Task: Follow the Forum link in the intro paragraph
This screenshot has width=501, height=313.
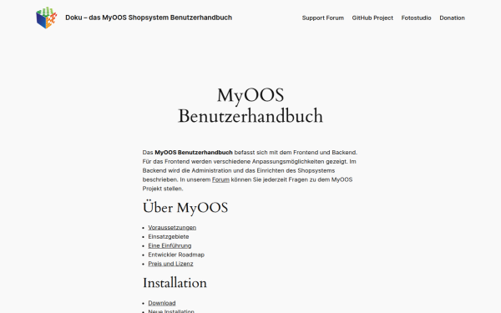Action: point(220,179)
